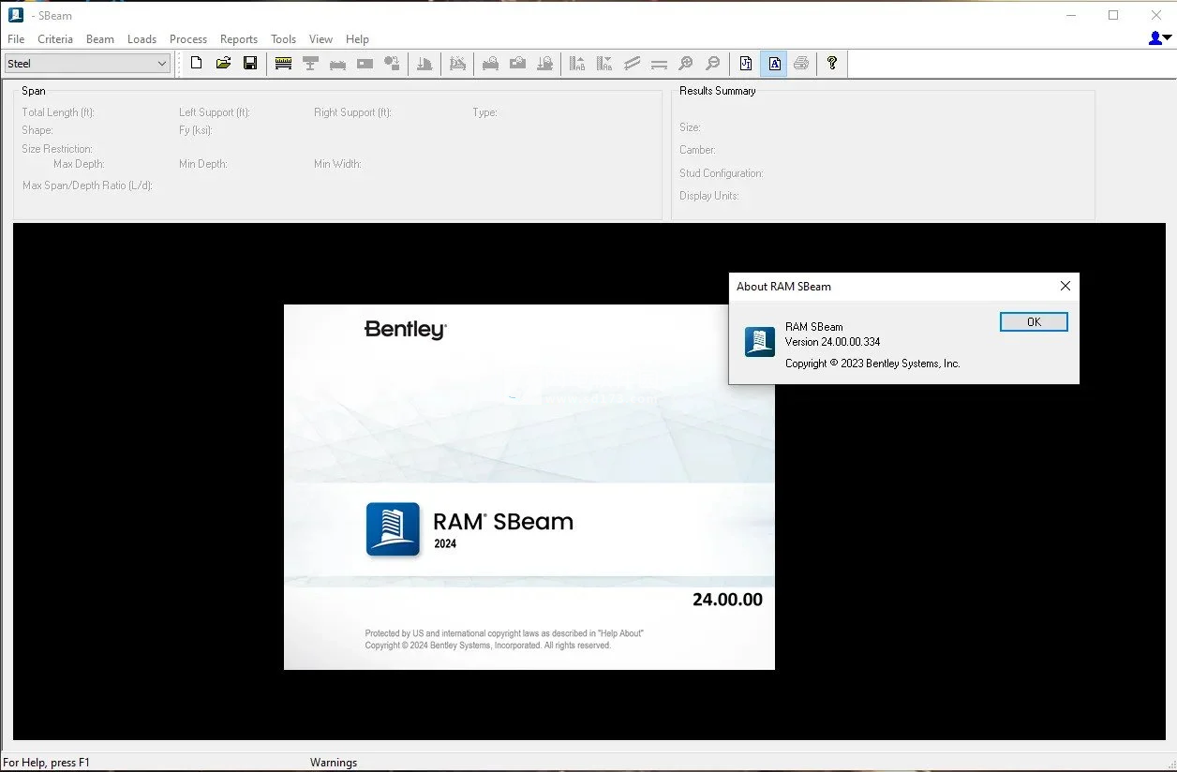Image resolution: width=1177 pixels, height=772 pixels.
Task: Open the Help menu
Action: tap(357, 39)
